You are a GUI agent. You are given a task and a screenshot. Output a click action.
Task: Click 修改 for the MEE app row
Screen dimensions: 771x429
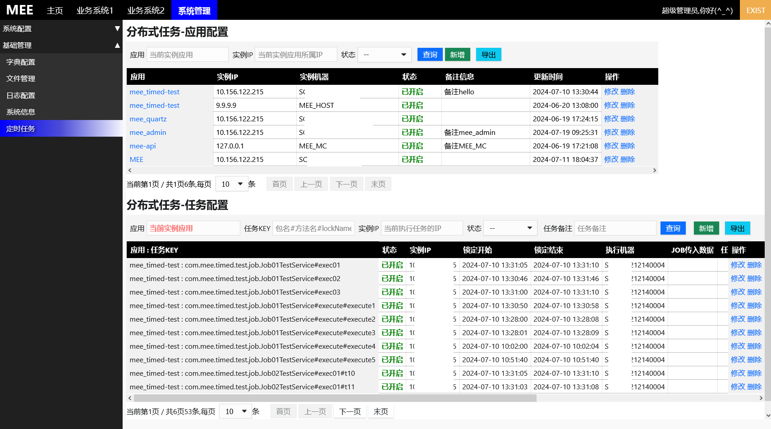[x=611, y=159]
